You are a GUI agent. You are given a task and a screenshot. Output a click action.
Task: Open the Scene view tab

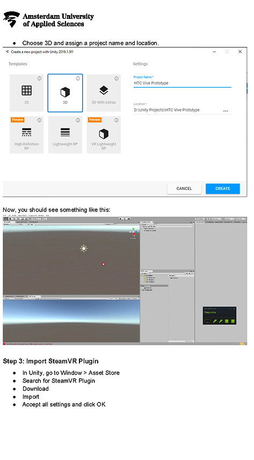pyautogui.click(x=8, y=222)
